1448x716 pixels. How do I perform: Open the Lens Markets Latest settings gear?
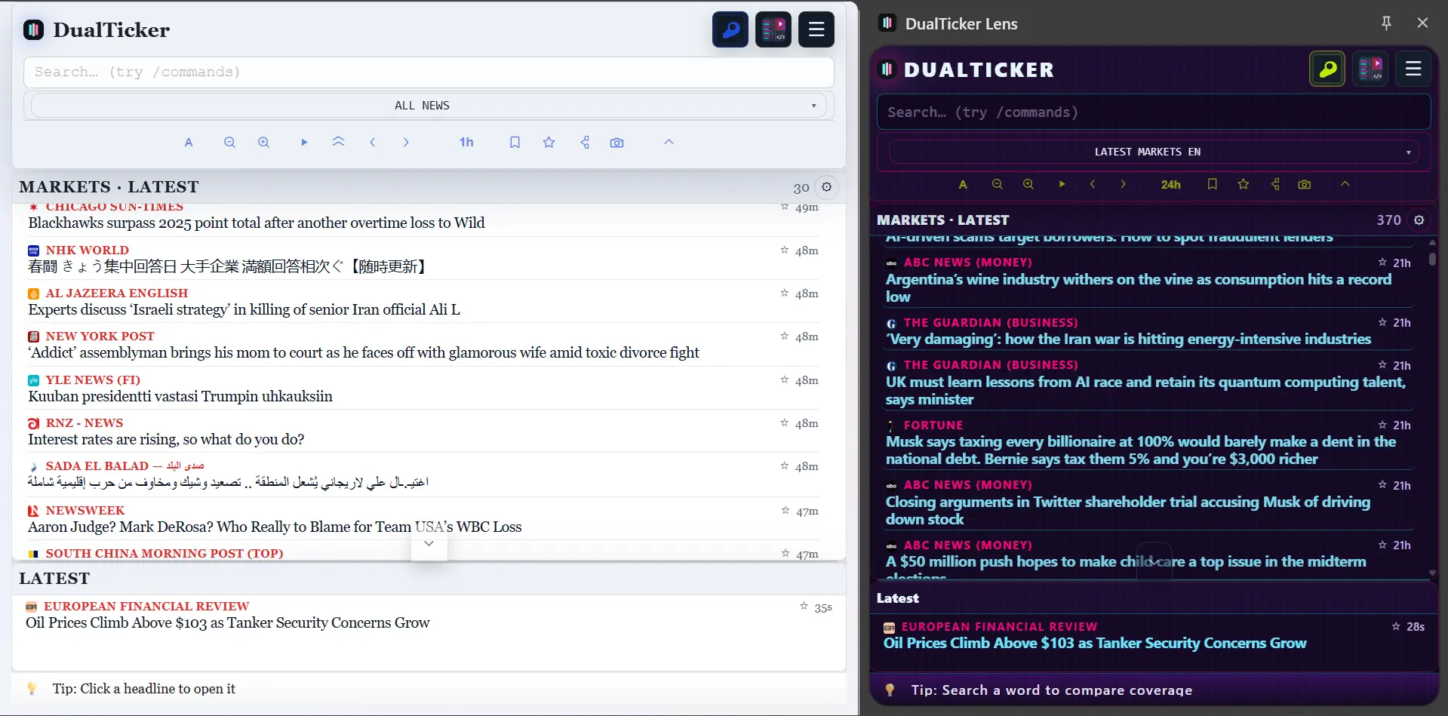pos(1419,220)
